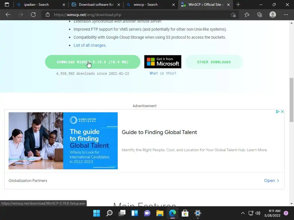Open AdChoices info triangle icon
The width and height of the screenshot is (294, 220).
point(278,112)
